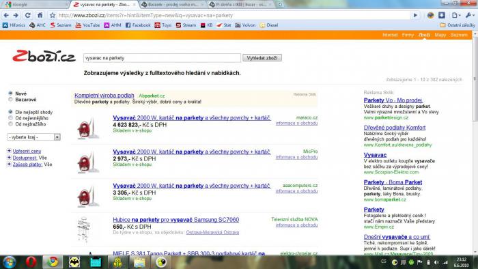The image size is (478, 269).
Task: Go to browser home page icon
Action: tap(40, 15)
